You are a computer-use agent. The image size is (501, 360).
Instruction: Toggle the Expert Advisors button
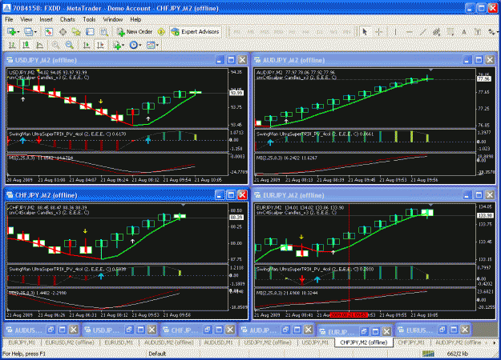coord(196,32)
